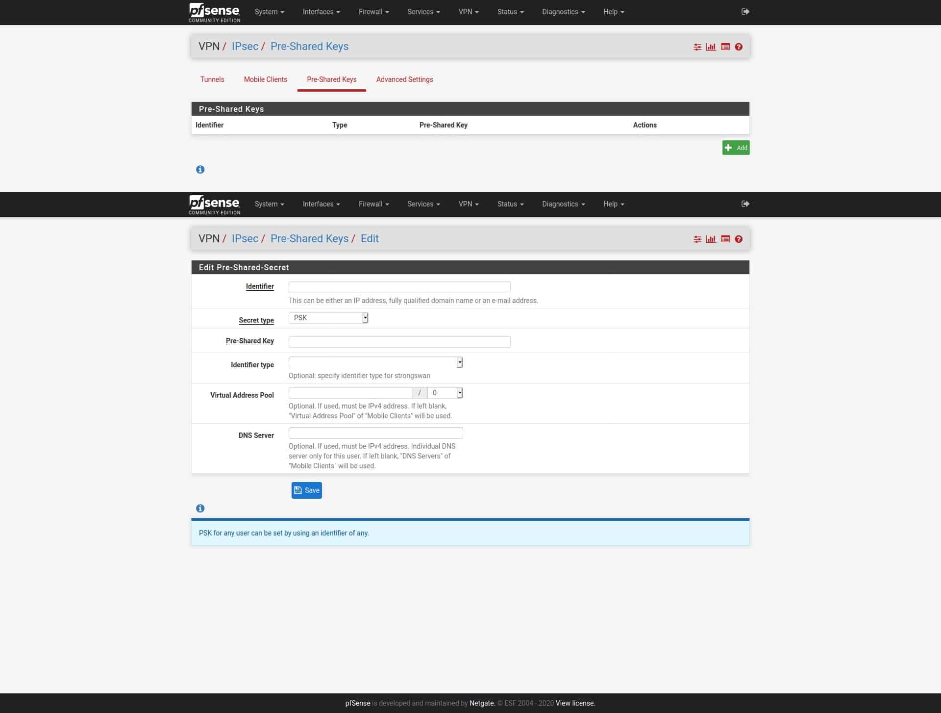Open the VPN menu in top navbar
The image size is (941, 713).
[x=469, y=12]
